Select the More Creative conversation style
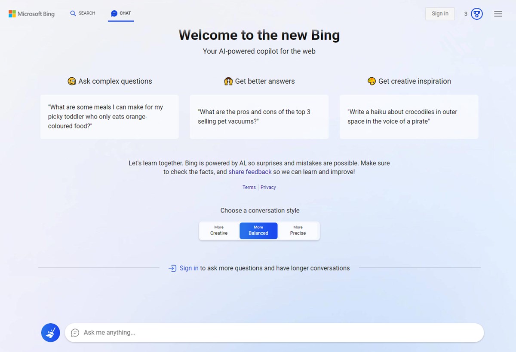The image size is (516, 352). coord(219,231)
